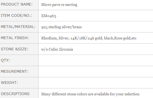Click the Rhodium, Silver, gold finish text
Screen dimensions: 153x98
[x=89, y=38]
